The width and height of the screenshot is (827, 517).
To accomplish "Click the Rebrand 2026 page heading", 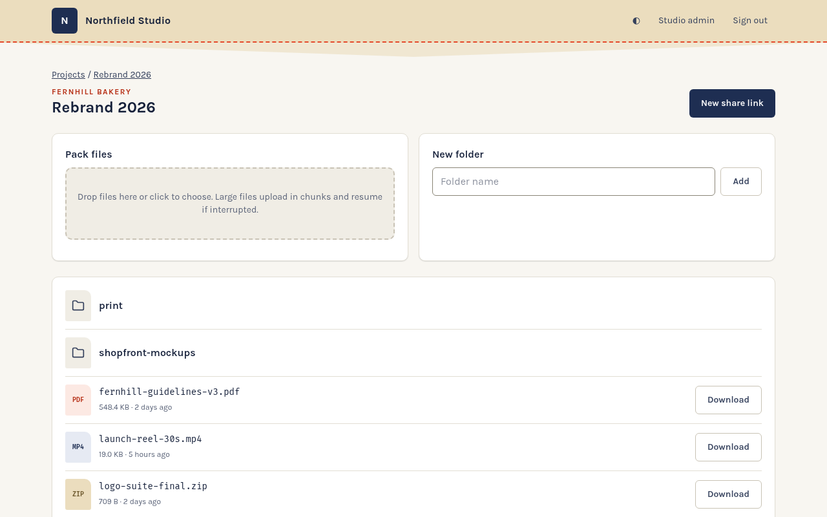I will click(x=103, y=107).
